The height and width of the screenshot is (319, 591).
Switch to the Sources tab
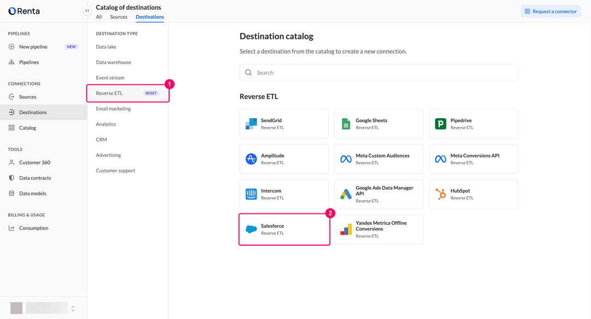[119, 17]
